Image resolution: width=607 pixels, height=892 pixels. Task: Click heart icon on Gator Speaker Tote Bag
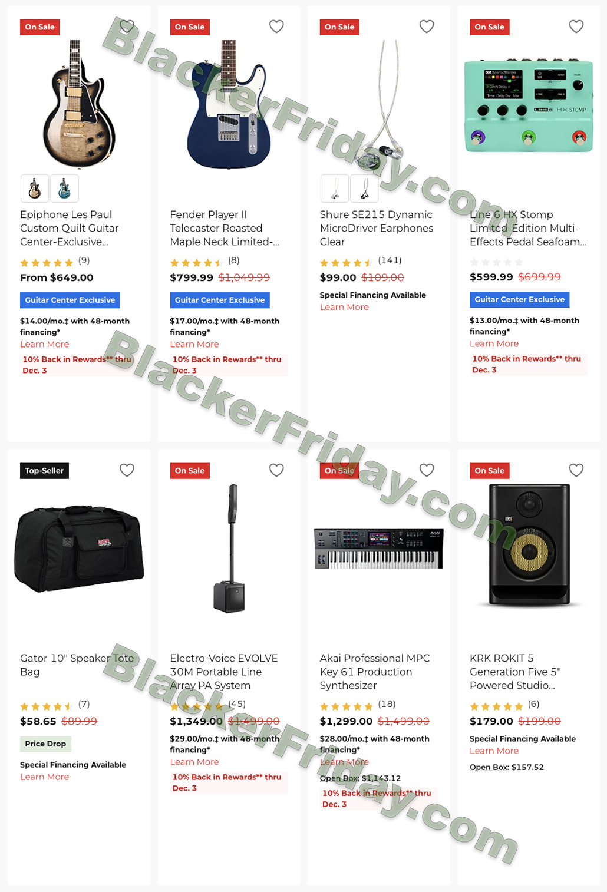click(x=127, y=470)
